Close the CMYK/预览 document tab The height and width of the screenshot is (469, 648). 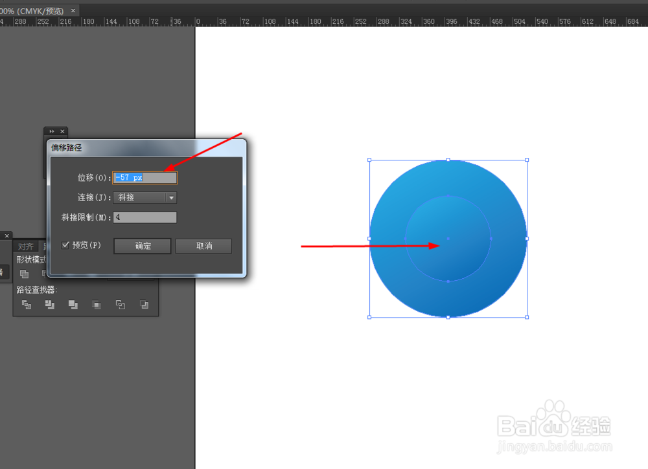(x=73, y=10)
